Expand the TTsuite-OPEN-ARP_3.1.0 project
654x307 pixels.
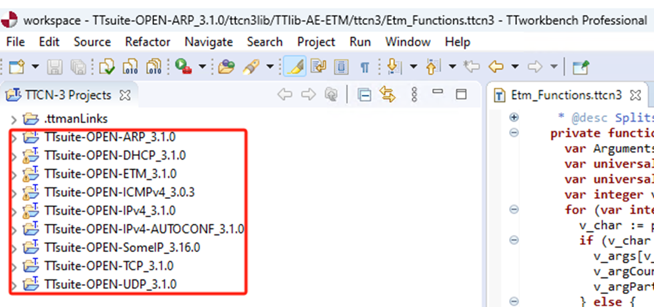click(x=14, y=138)
